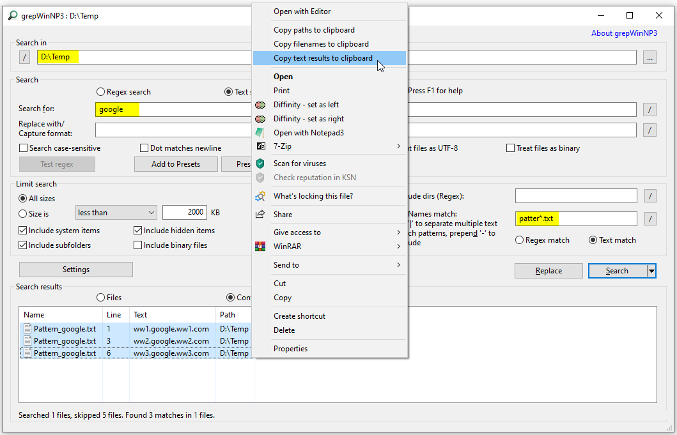Click the size 2000 KB input field
The image size is (677, 435).
pos(185,212)
